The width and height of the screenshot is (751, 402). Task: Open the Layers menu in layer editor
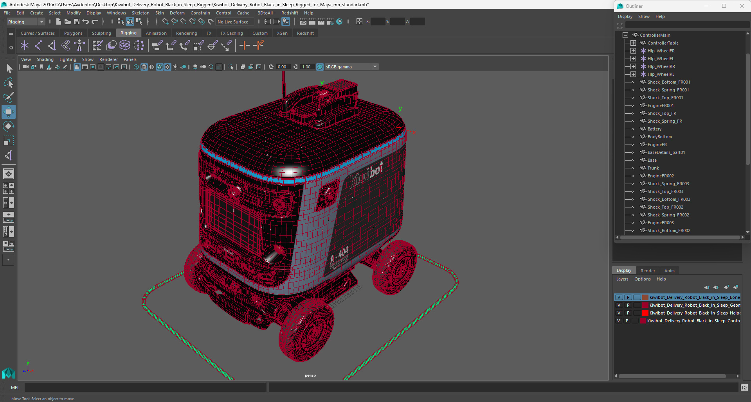622,279
